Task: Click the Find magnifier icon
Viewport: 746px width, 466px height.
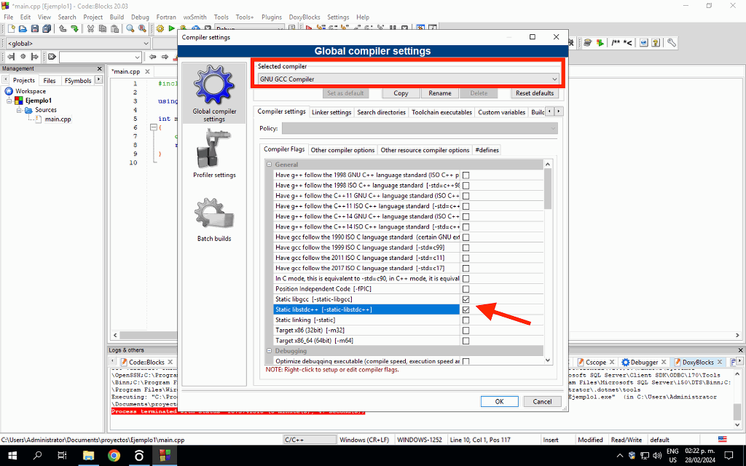Action: [x=130, y=28]
